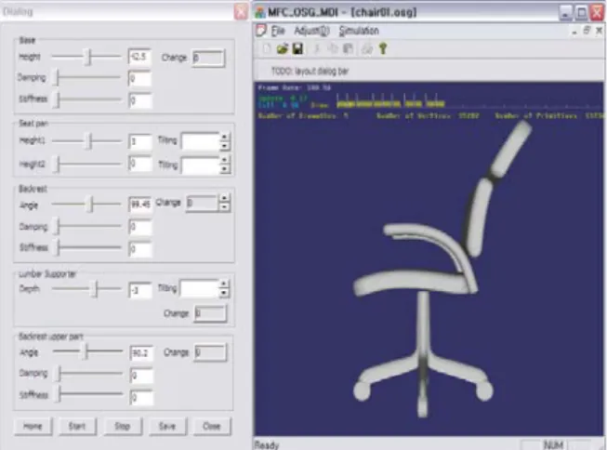This screenshot has width=607, height=450.
Task: Increase the Backrest Change spinner up arrow
Action: 224,199
